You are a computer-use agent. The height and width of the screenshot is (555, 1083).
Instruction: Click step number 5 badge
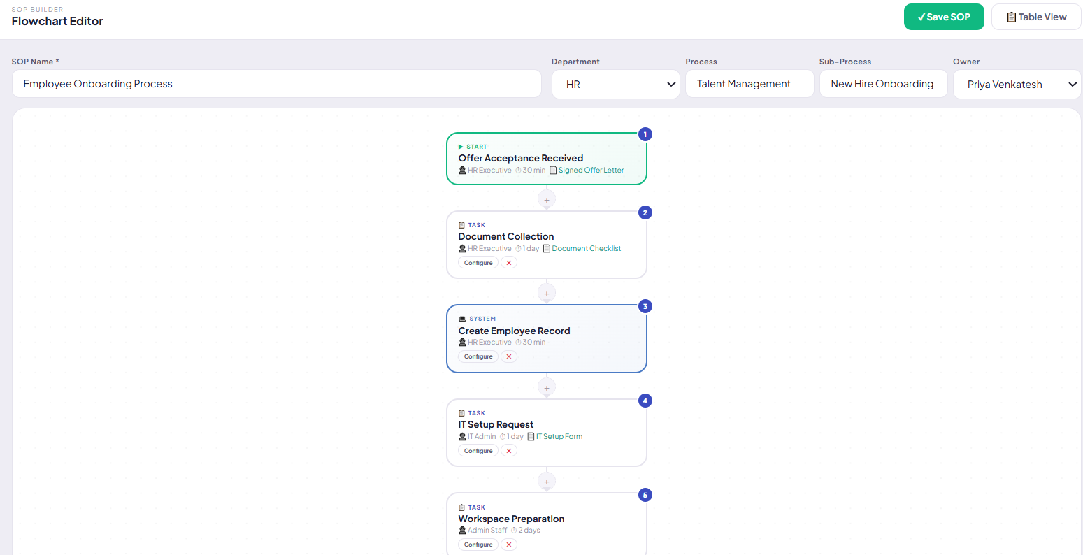point(645,495)
